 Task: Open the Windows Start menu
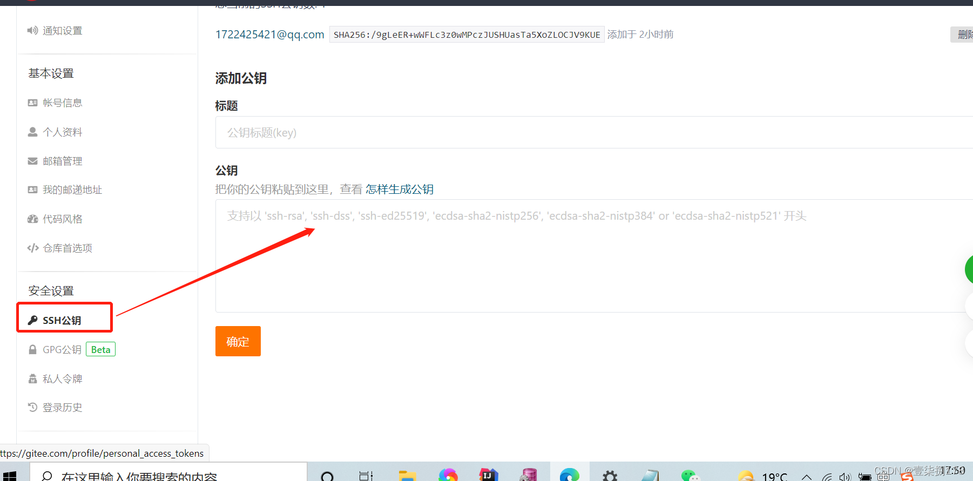10,476
